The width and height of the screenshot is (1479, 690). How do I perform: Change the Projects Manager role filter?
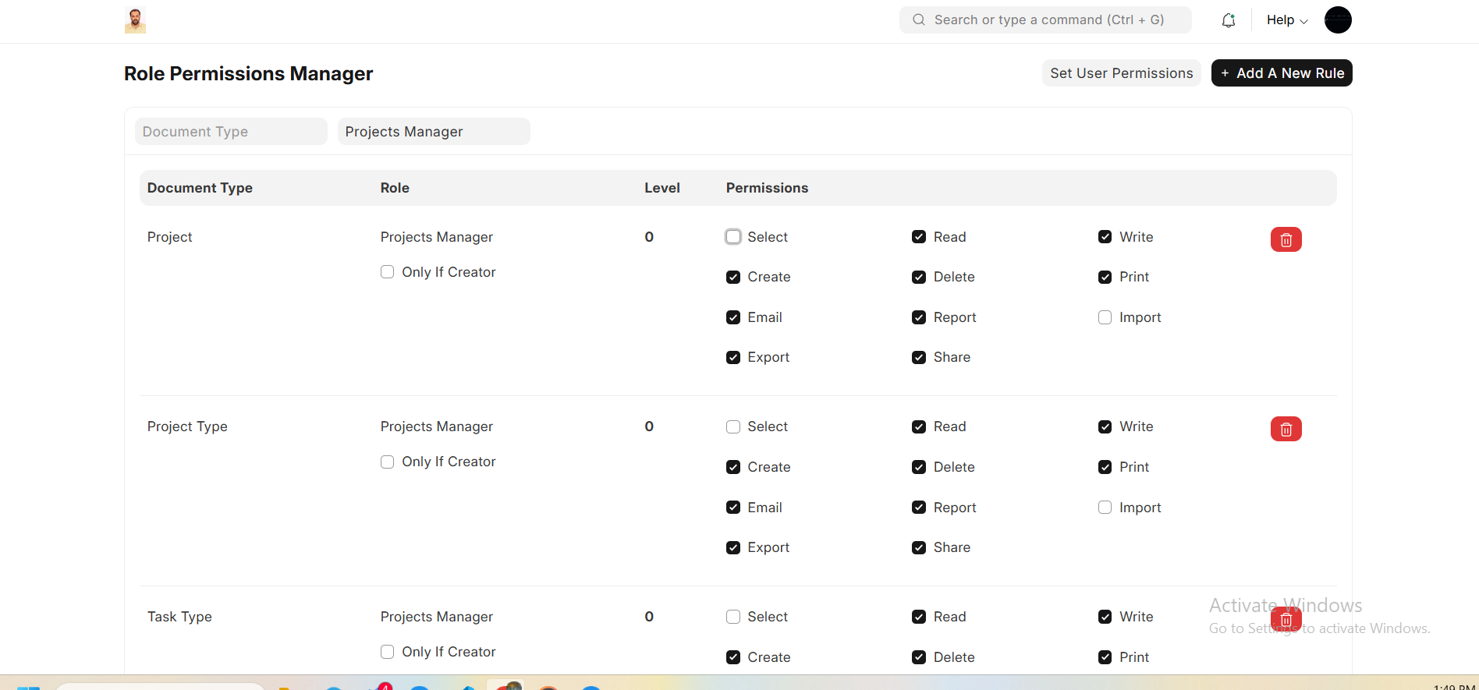(434, 132)
